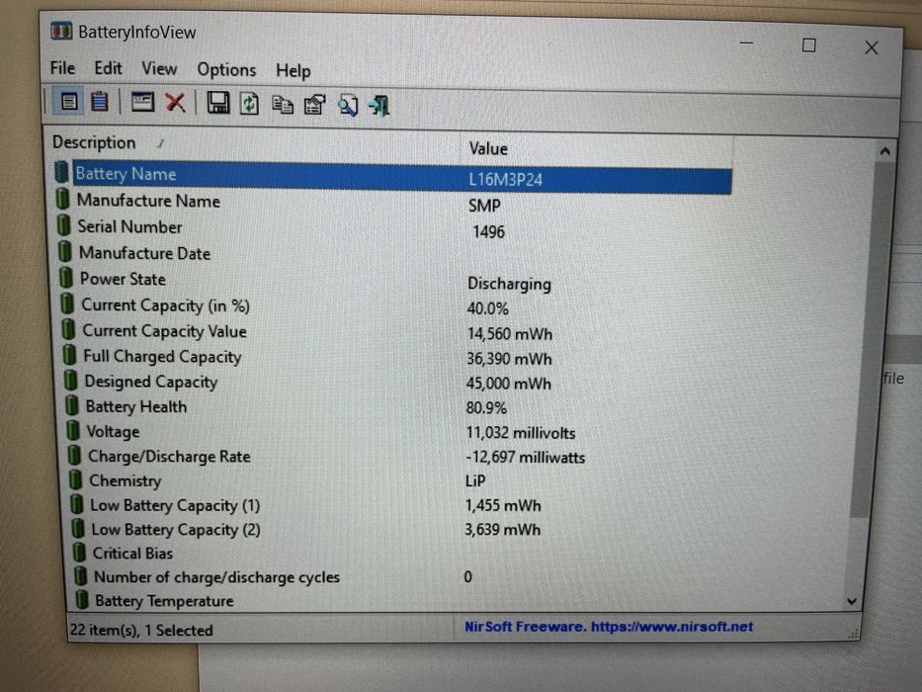Click the status bar item count text
The height and width of the screenshot is (692, 922).
141,630
